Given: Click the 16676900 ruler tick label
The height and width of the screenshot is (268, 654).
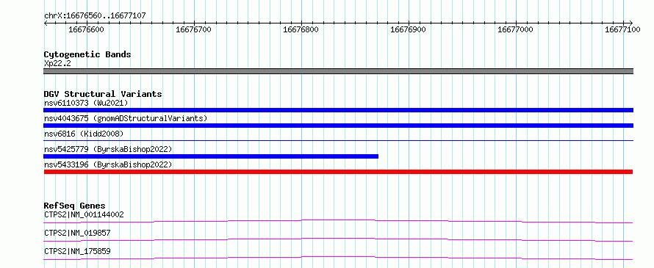Looking at the screenshot, I should pyautogui.click(x=408, y=29).
